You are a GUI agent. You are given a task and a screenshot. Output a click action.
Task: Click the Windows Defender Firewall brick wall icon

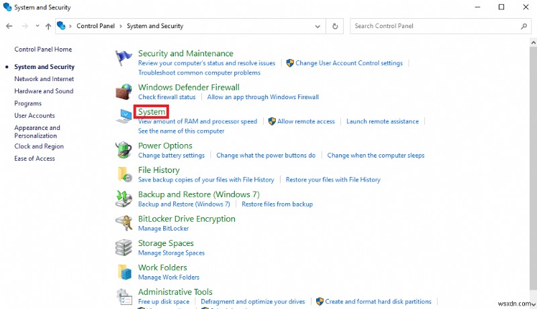(x=124, y=92)
